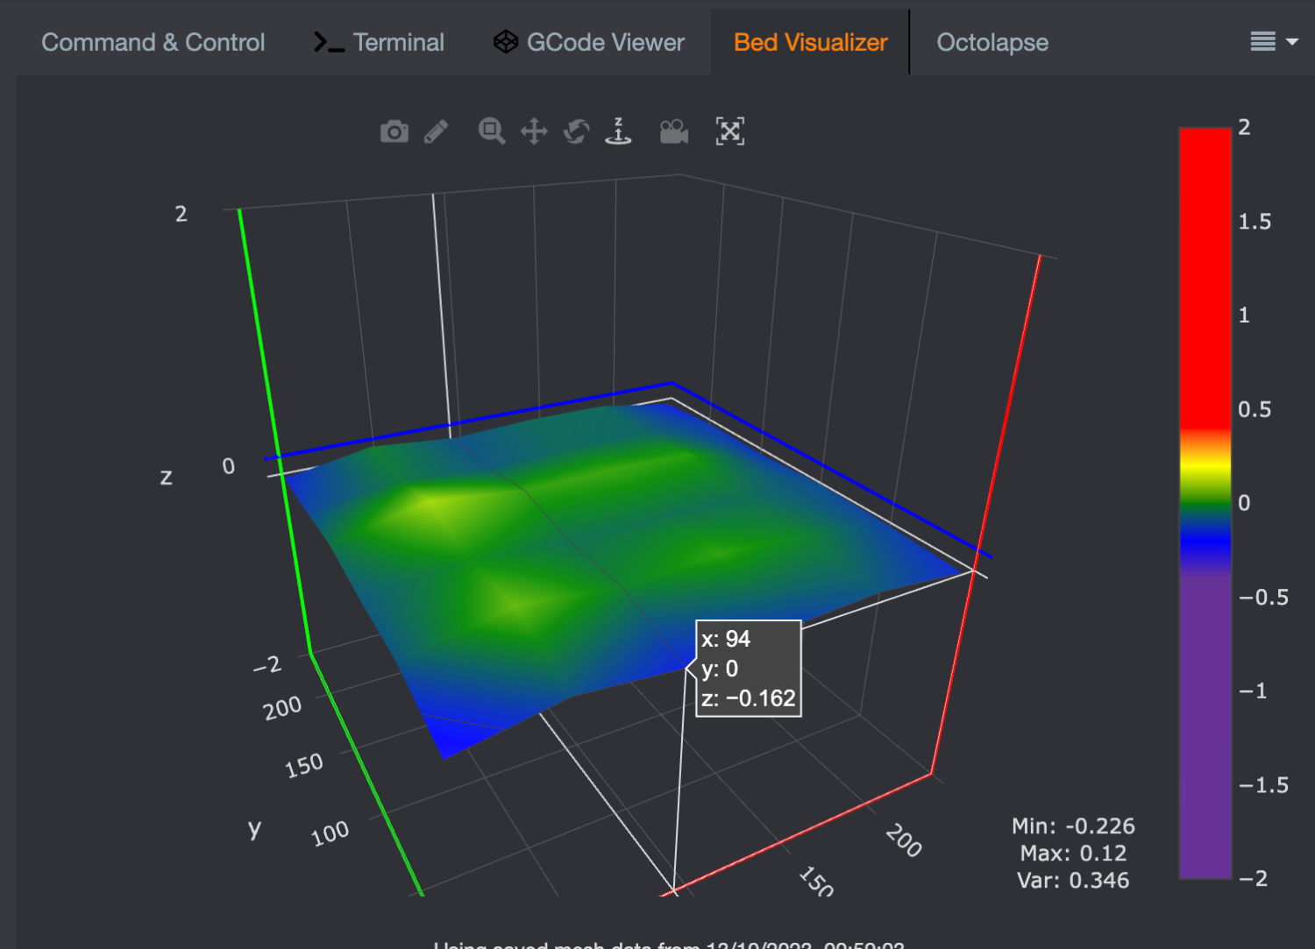Activate the Pan arrows tool
1315x949 pixels.
[533, 131]
